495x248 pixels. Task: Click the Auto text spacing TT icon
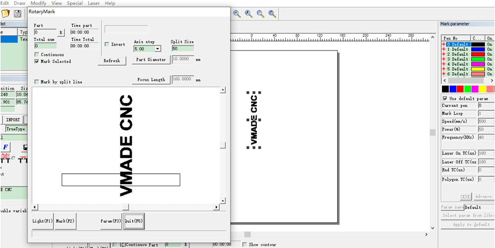[5, 159]
